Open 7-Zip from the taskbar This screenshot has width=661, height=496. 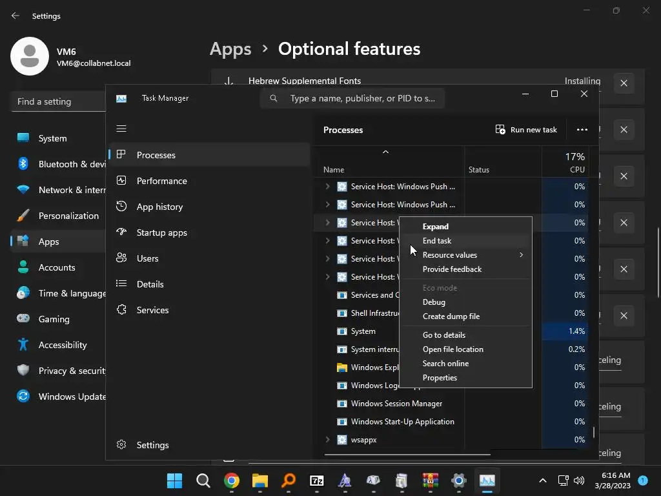(x=316, y=480)
